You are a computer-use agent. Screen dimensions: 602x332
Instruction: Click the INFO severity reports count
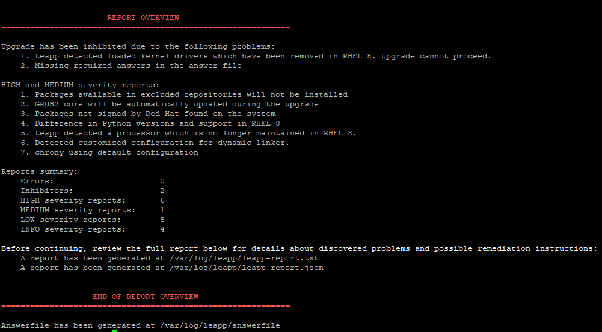(x=162, y=229)
